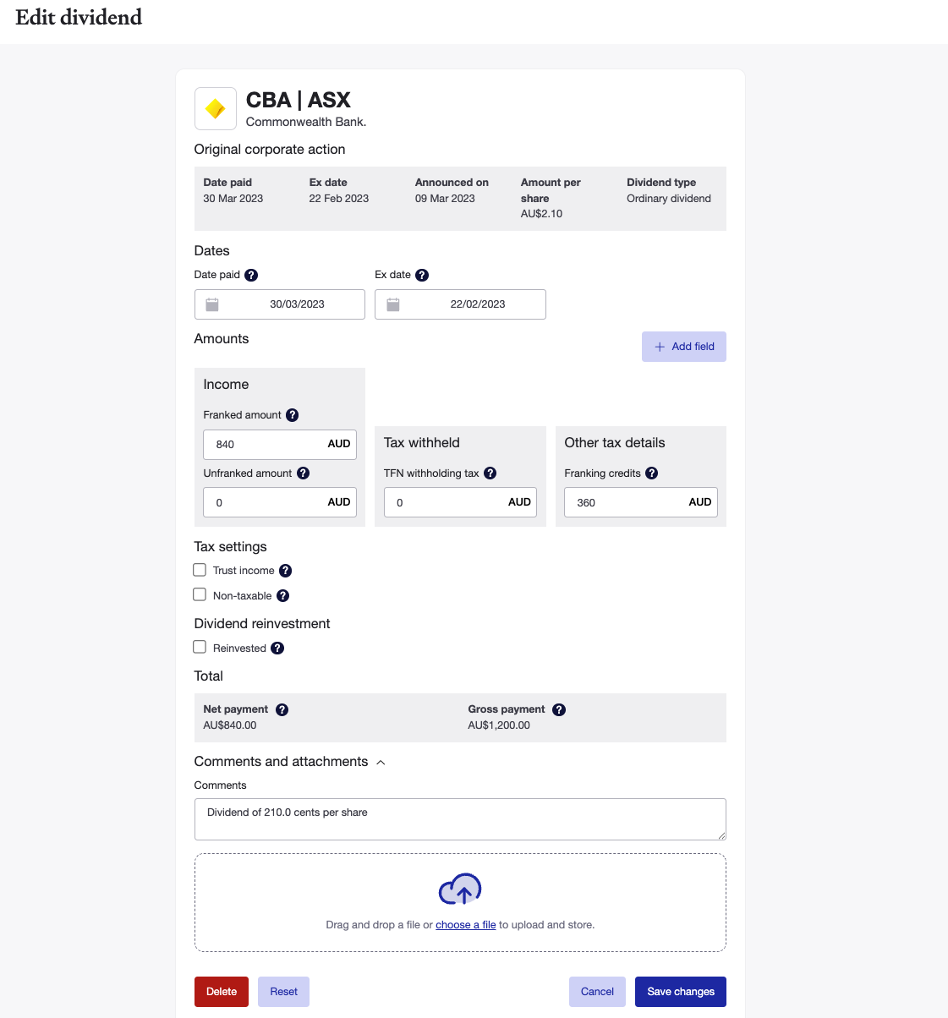
Task: Click the Commonwealth Bank logo icon
Action: coord(216,108)
